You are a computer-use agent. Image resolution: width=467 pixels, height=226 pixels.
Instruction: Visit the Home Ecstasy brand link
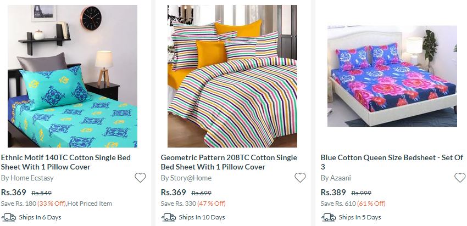(x=27, y=178)
